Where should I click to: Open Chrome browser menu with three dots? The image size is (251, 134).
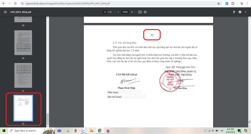coord(247,4)
